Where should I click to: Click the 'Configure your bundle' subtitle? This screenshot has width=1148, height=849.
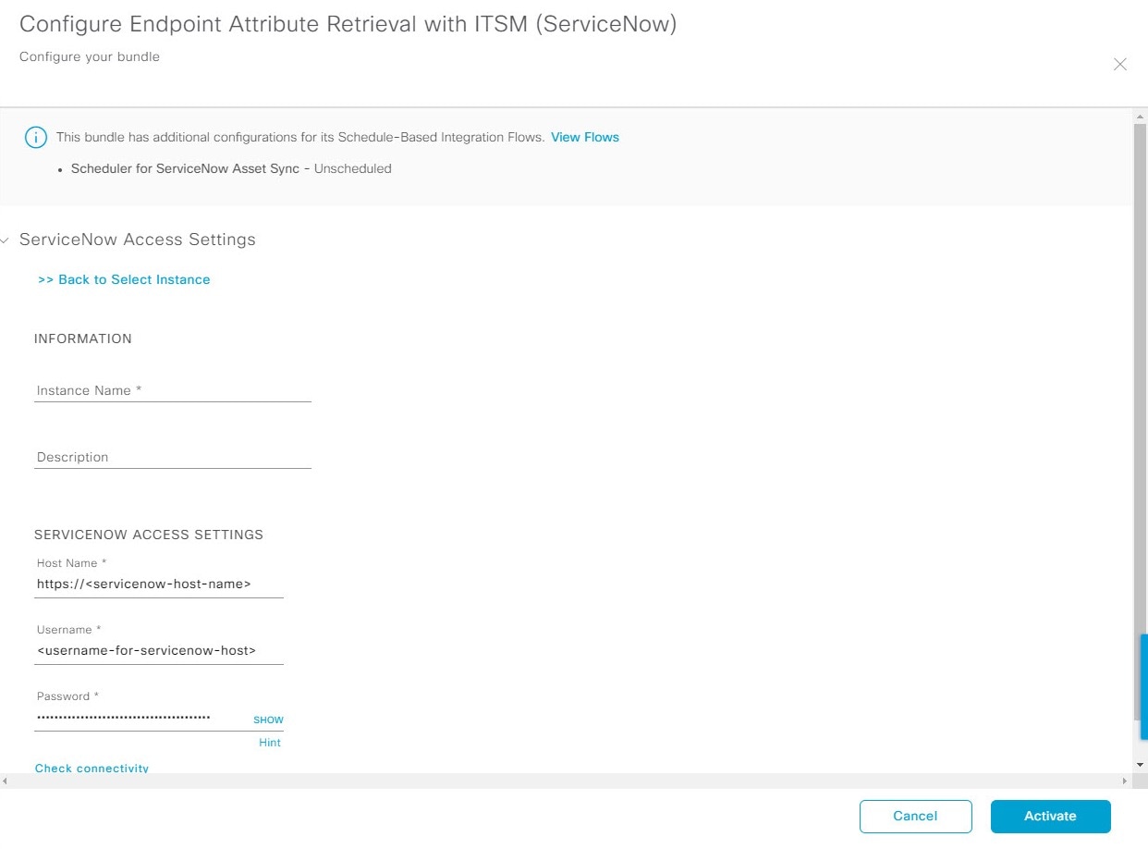(90, 56)
